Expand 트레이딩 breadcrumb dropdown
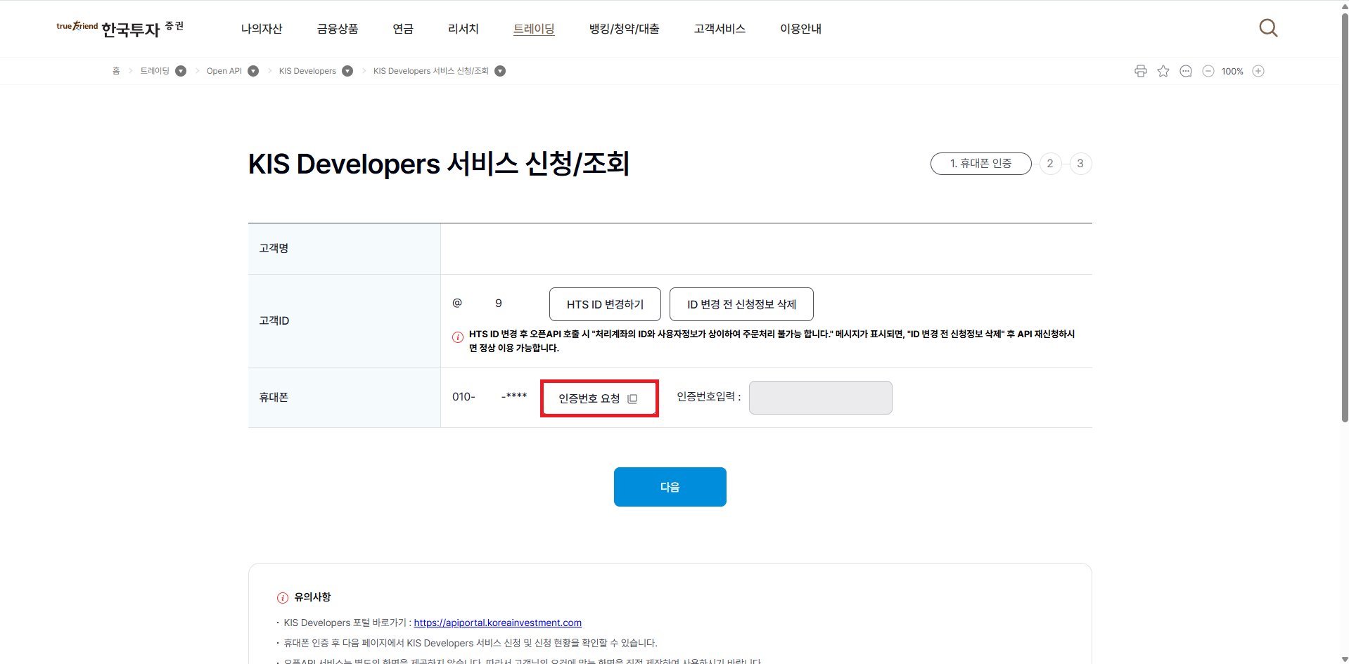 click(181, 71)
